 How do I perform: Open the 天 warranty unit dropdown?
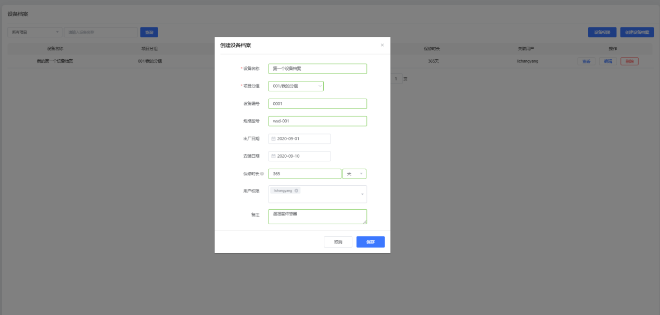354,174
